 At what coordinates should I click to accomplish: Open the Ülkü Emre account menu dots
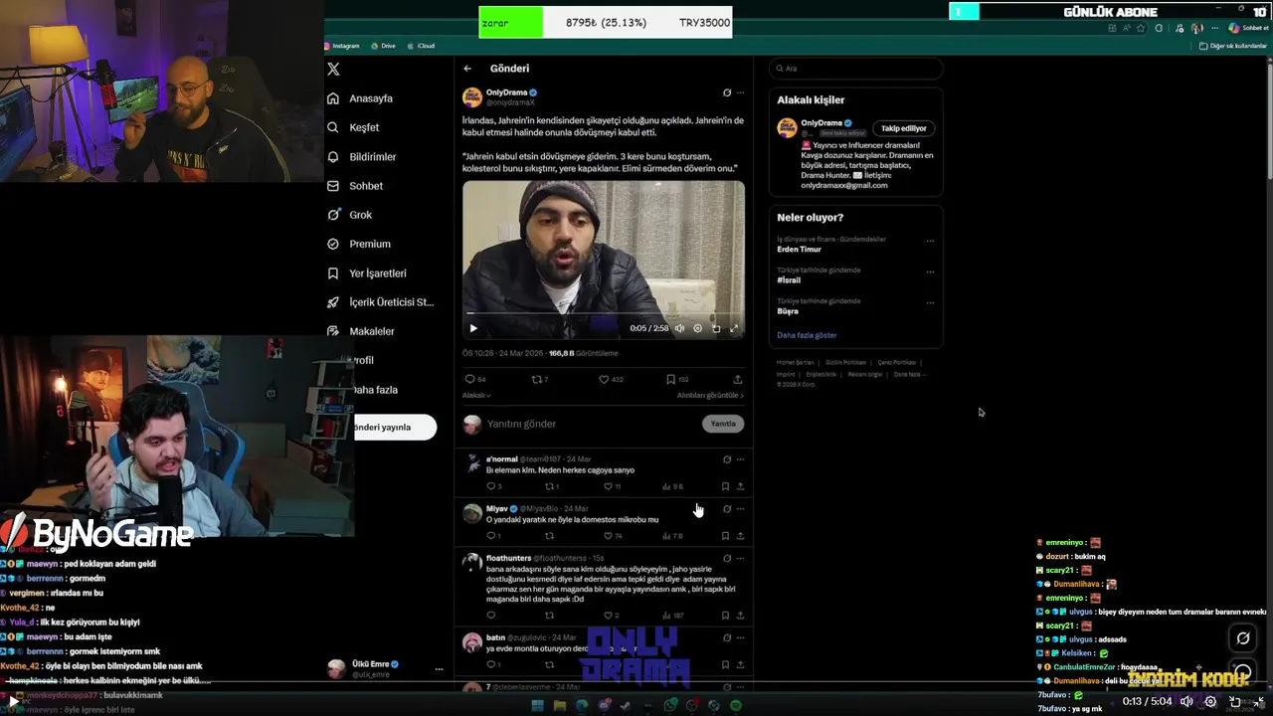click(x=439, y=669)
